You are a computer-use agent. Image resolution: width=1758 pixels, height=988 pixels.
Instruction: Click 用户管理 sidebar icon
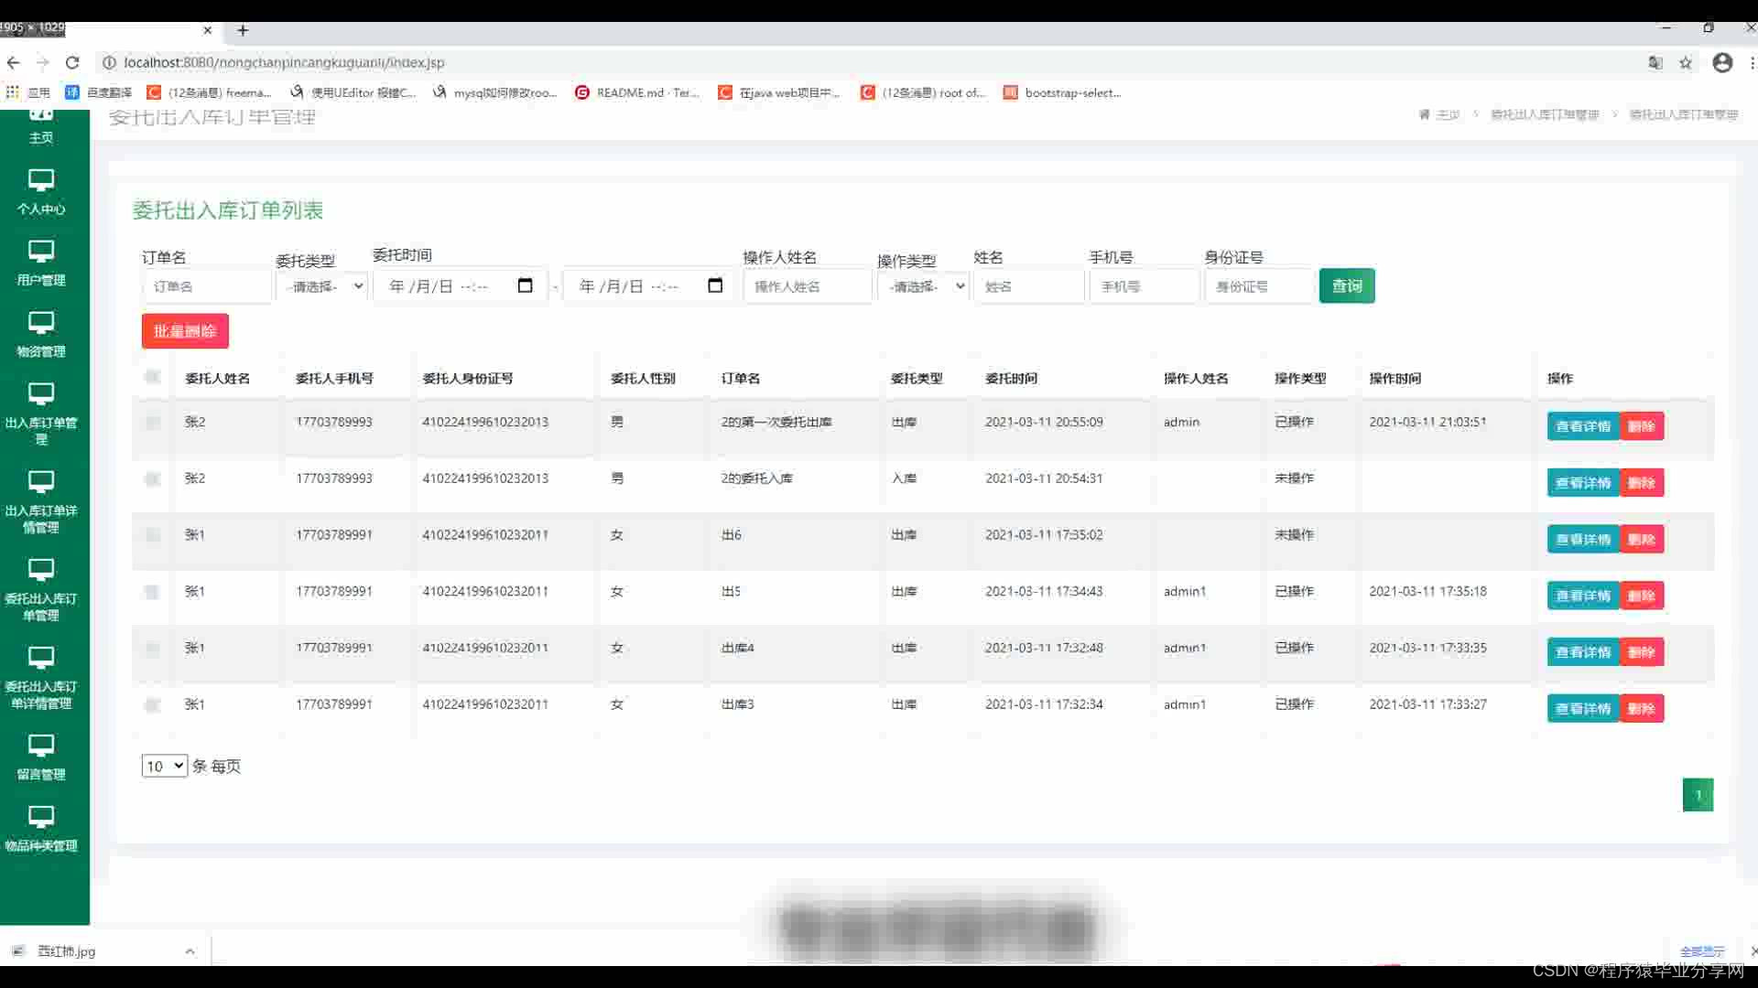pos(41,252)
